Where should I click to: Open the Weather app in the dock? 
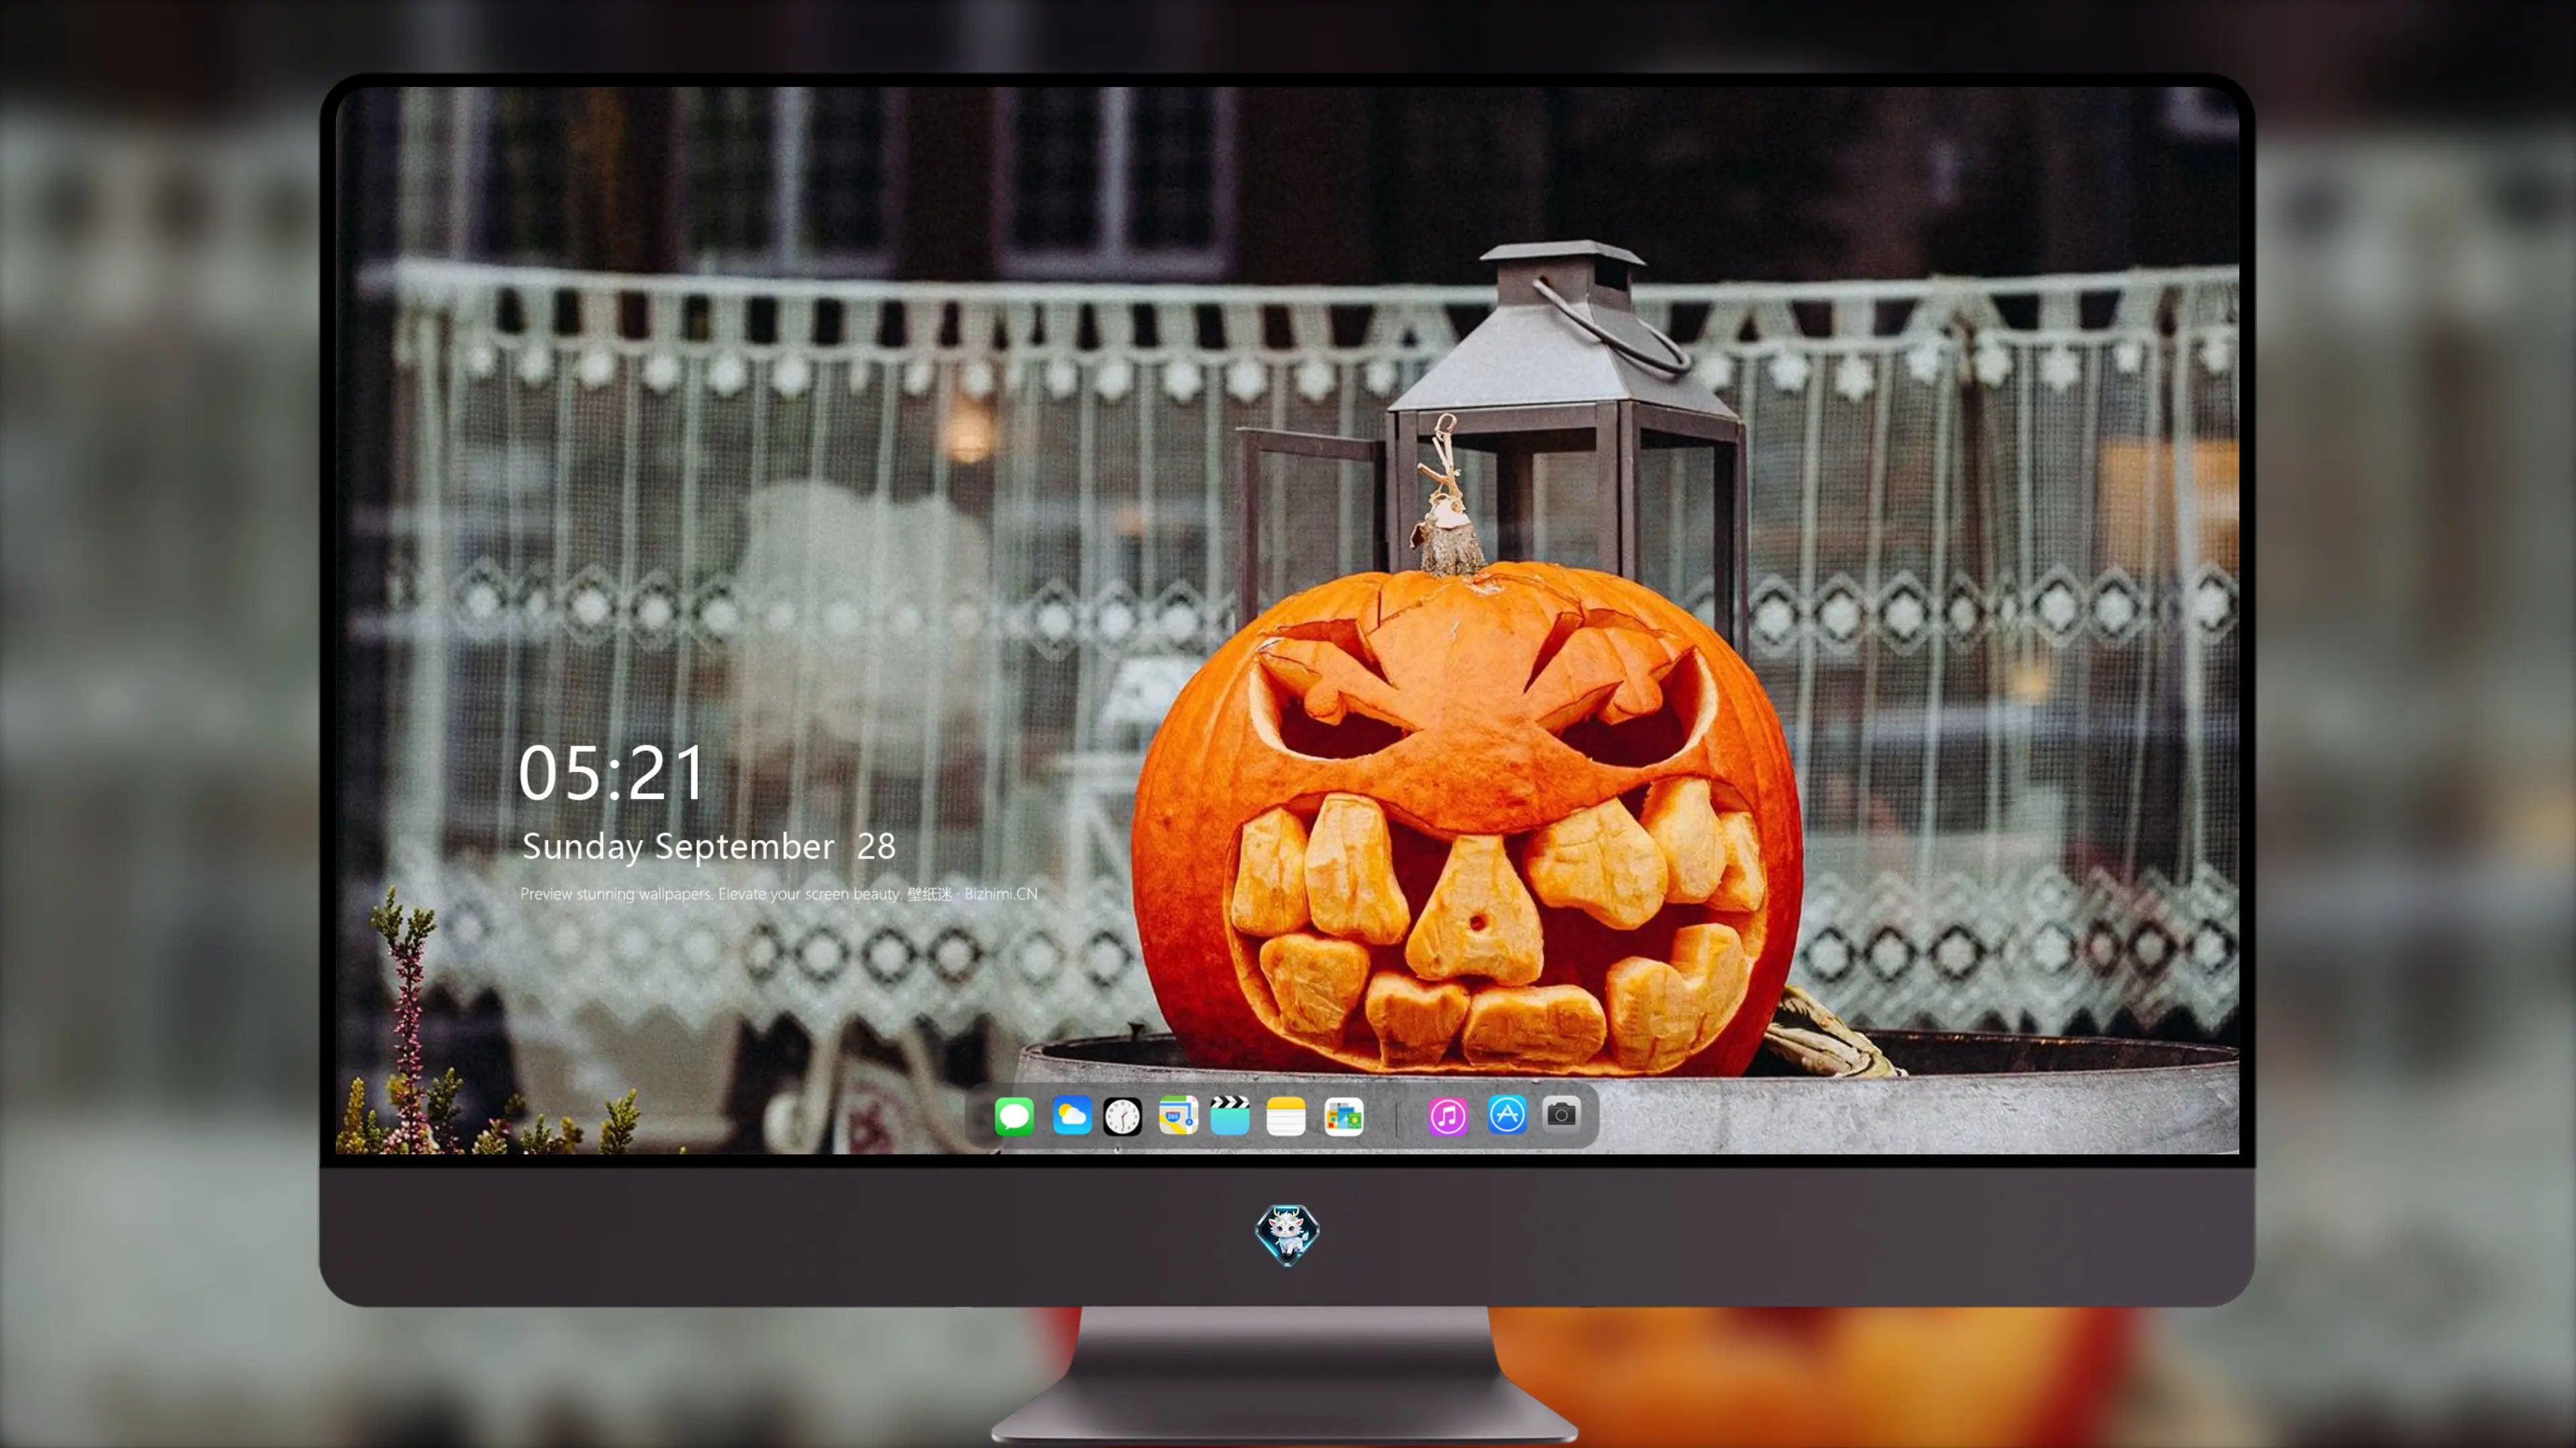pyautogui.click(x=1071, y=1116)
